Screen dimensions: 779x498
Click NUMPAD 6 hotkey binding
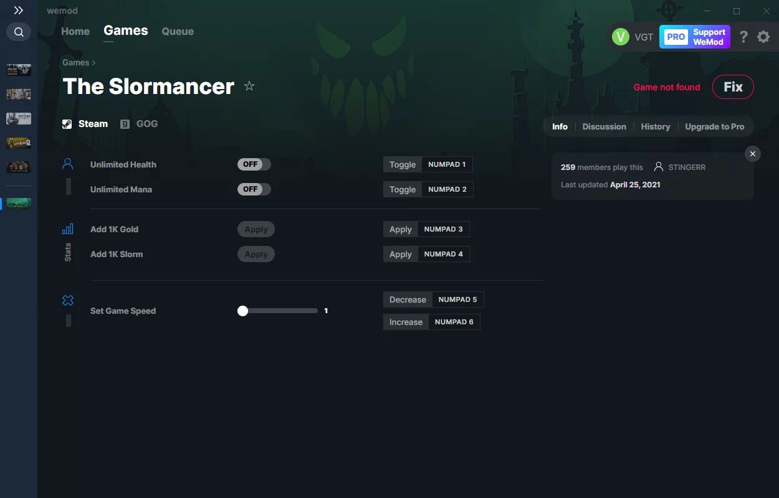tap(454, 322)
